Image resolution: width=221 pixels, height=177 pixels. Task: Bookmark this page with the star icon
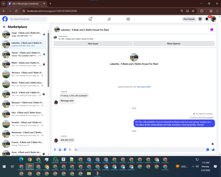pos(193,11)
